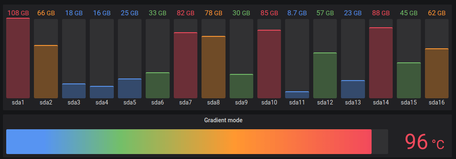Image resolution: width=456 pixels, height=159 pixels.
Task: Click the sda13 label text
Action: (353, 102)
